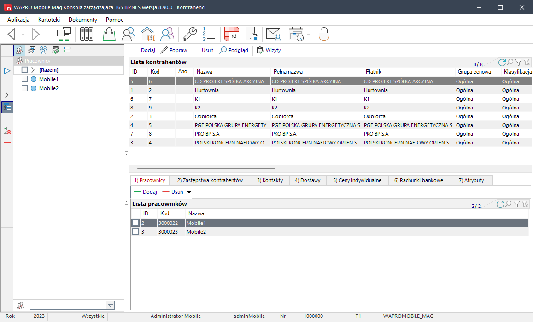Viewport: 533px width, 322px height.
Task: Open the binders icon in main toolbar
Action: [x=86, y=34]
